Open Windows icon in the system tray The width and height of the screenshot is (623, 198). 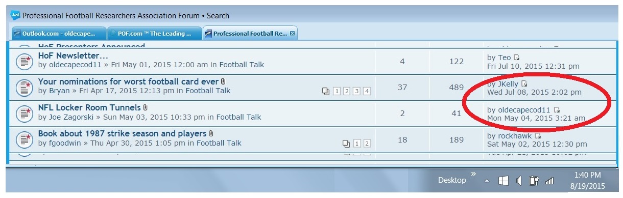pyautogui.click(x=503, y=181)
